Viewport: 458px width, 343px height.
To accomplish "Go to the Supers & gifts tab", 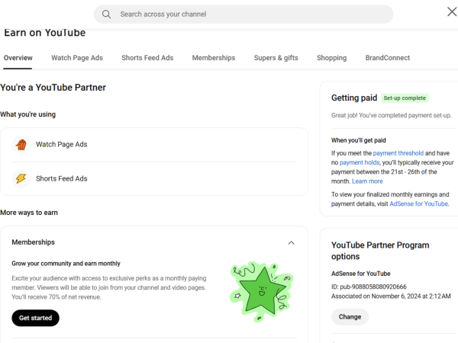I will coord(276,58).
